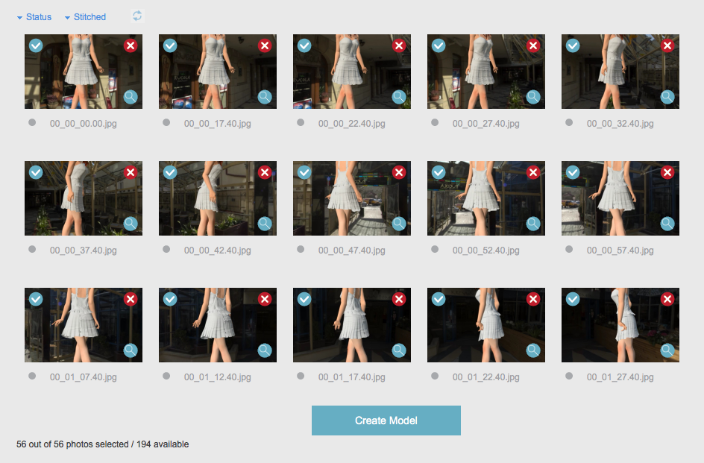
Task: Click status dot of 00_00_00.00.jpg
Action: click(32, 122)
